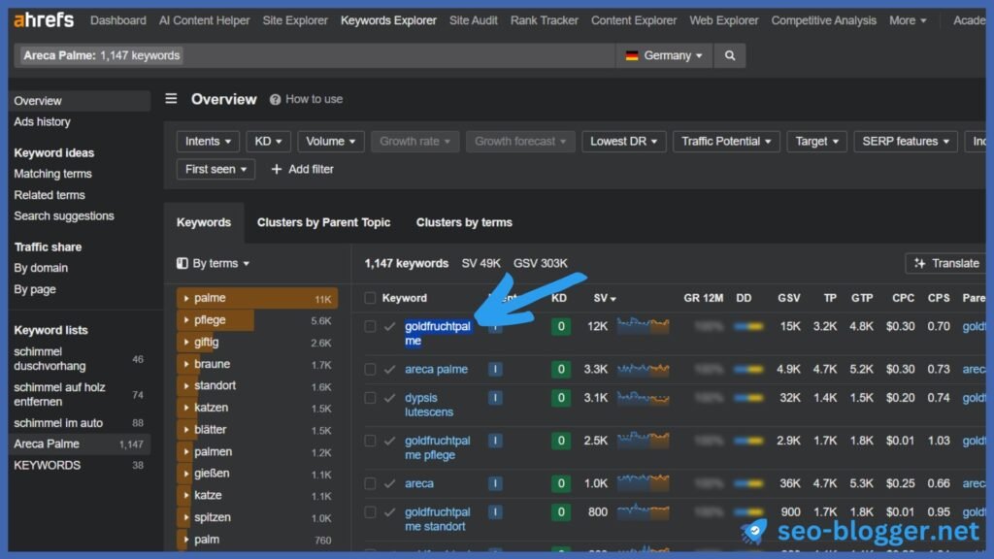Click KD badge in areca palme row
Screen dimensions: 994x559
click(x=560, y=369)
